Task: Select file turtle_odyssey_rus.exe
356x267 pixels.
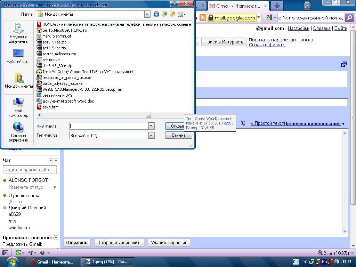Action: [x=60, y=83]
